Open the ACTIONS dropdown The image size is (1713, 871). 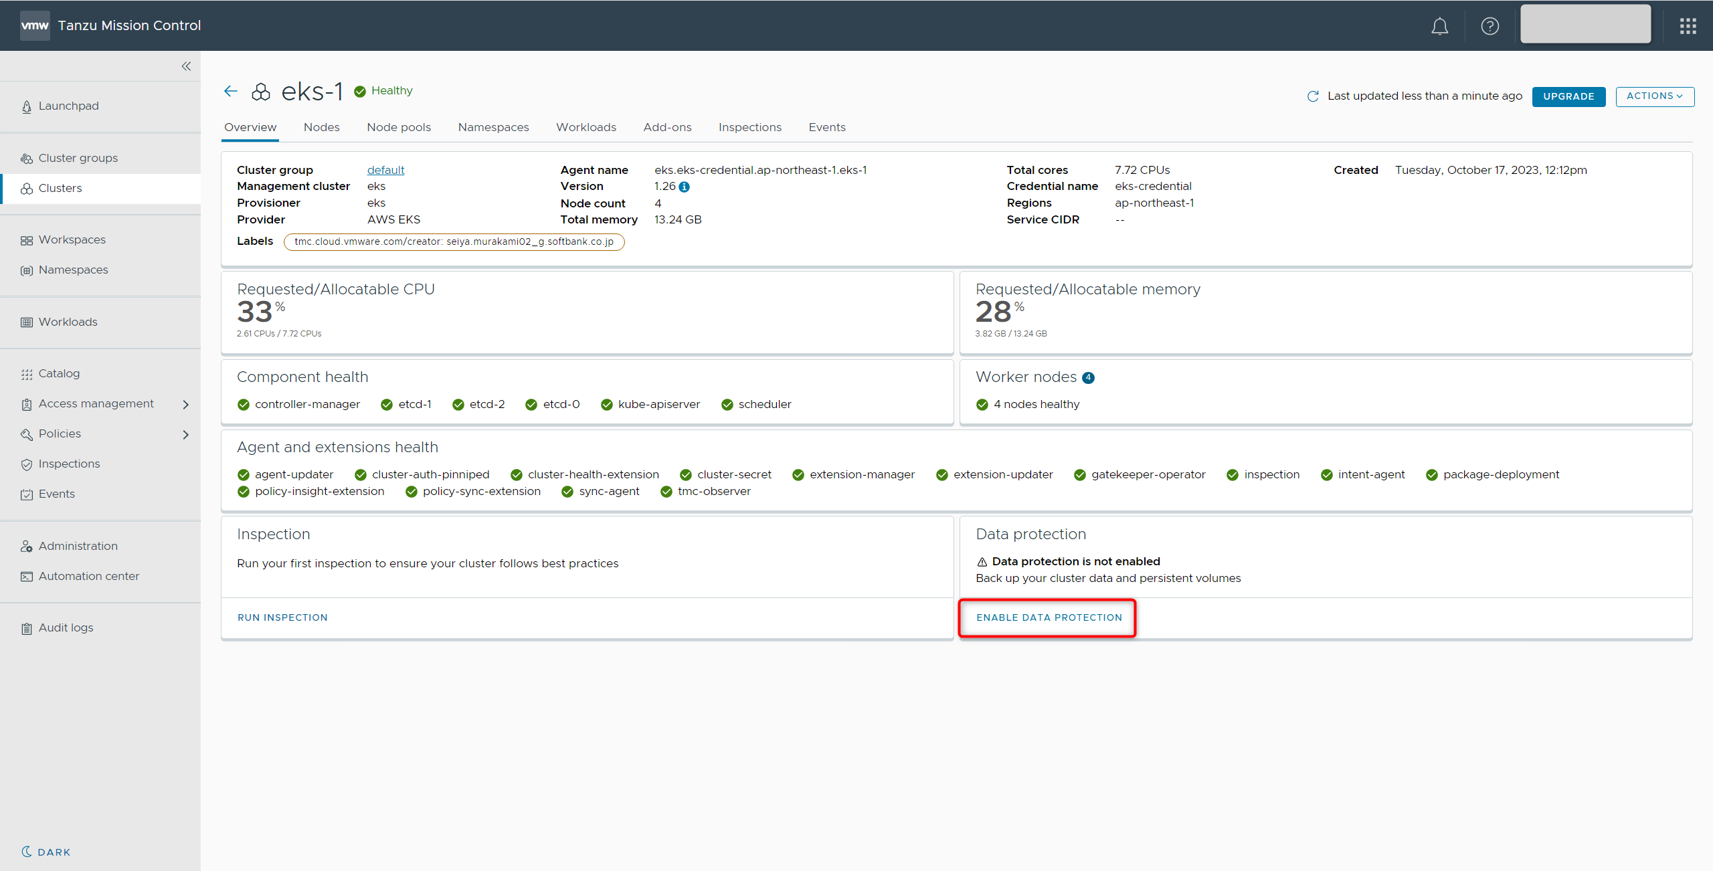click(1654, 96)
